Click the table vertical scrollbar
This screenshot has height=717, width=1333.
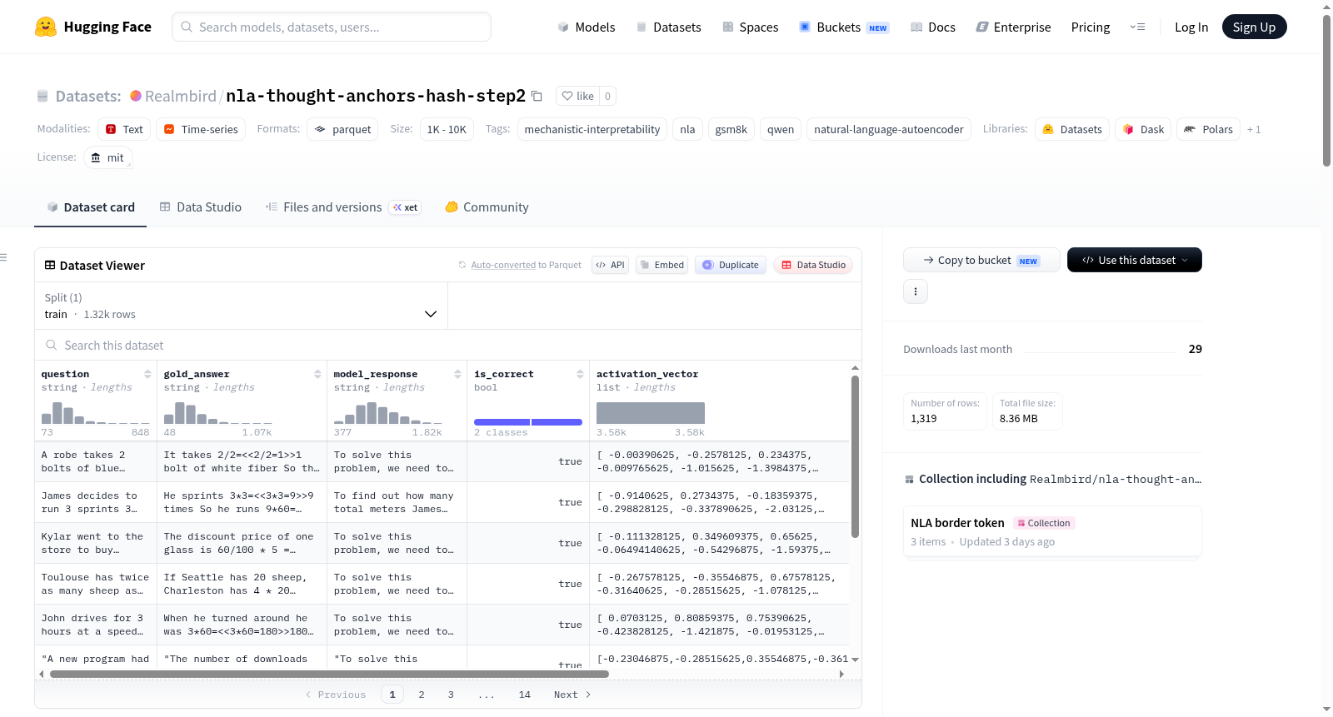[x=855, y=456]
